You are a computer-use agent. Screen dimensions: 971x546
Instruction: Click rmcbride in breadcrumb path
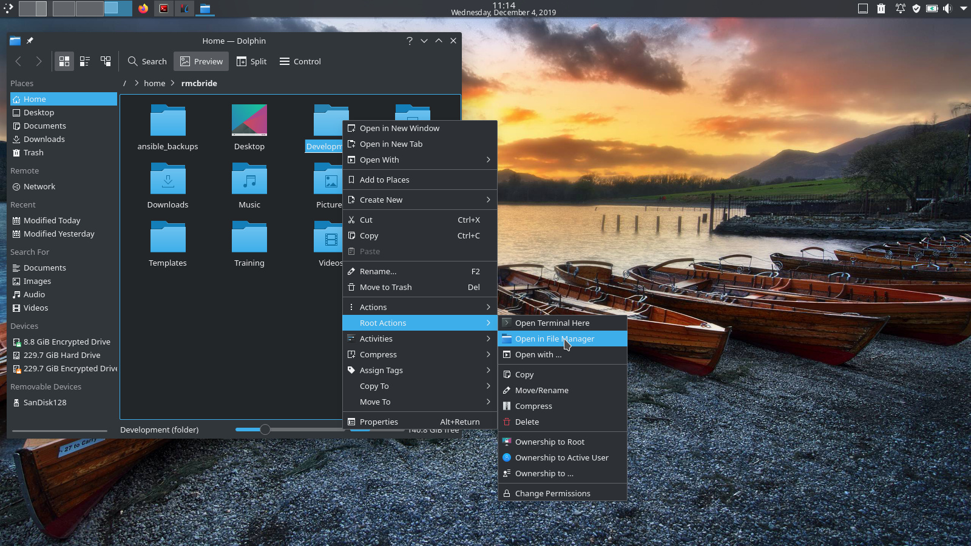[x=199, y=83]
